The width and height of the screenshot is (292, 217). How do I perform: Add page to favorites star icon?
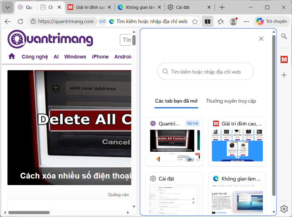click(x=195, y=22)
